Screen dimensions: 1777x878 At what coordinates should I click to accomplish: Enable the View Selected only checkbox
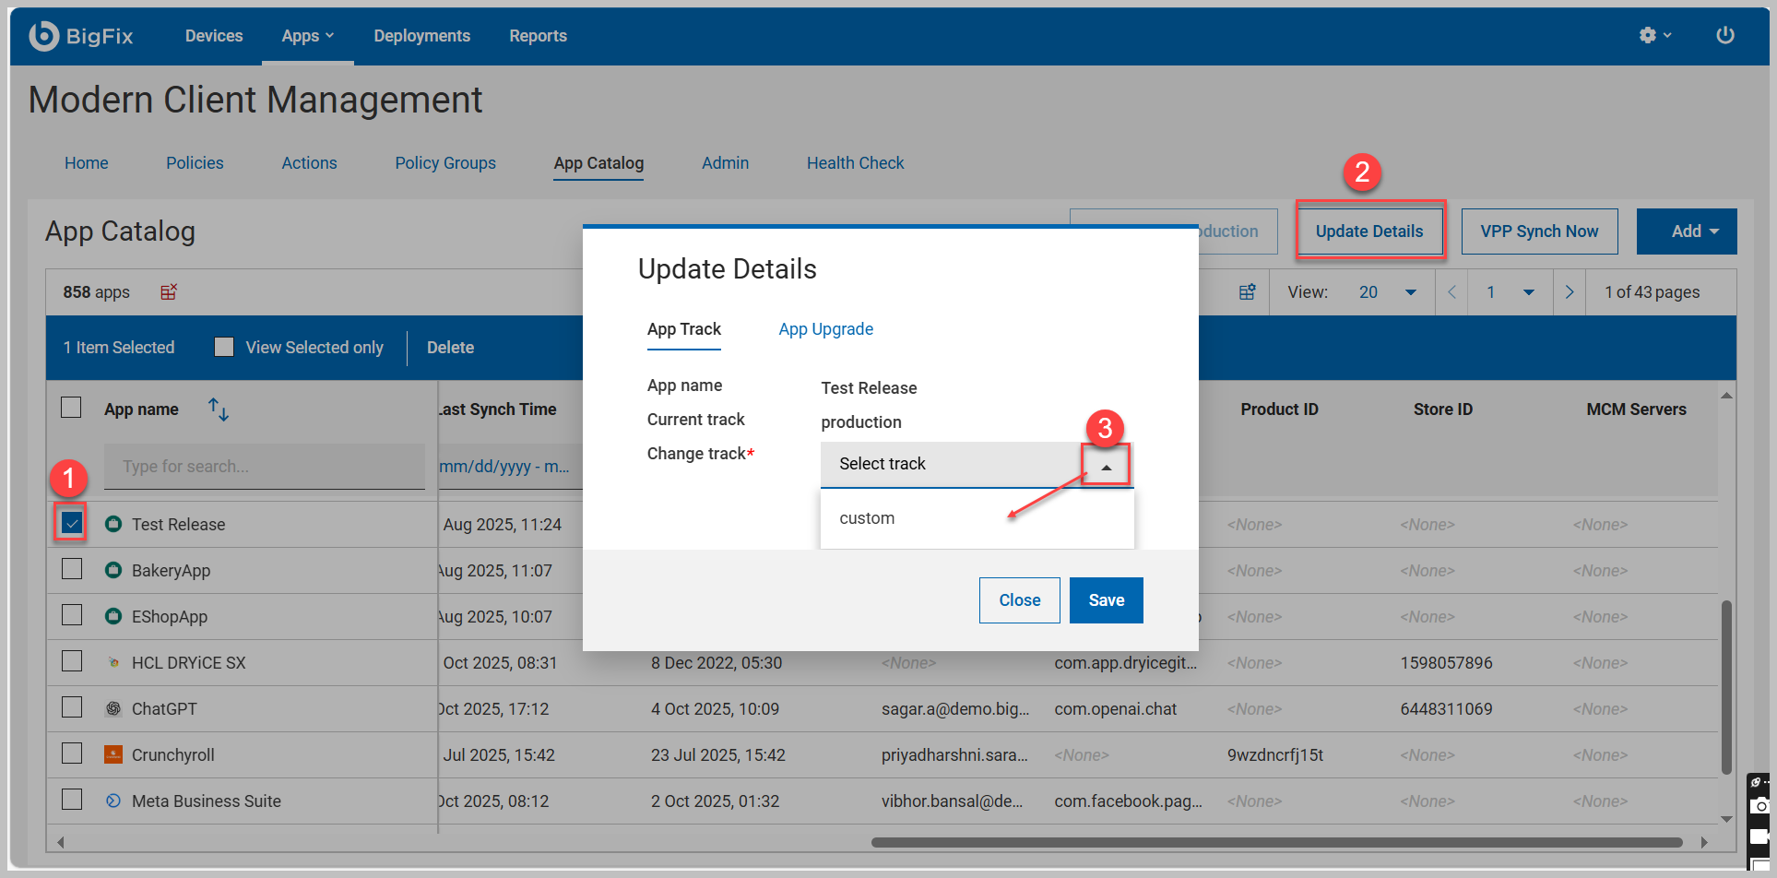pyautogui.click(x=224, y=347)
